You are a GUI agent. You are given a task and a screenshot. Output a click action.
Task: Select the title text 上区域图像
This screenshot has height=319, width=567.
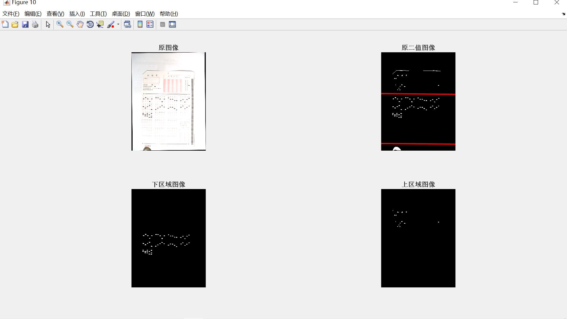click(x=418, y=184)
